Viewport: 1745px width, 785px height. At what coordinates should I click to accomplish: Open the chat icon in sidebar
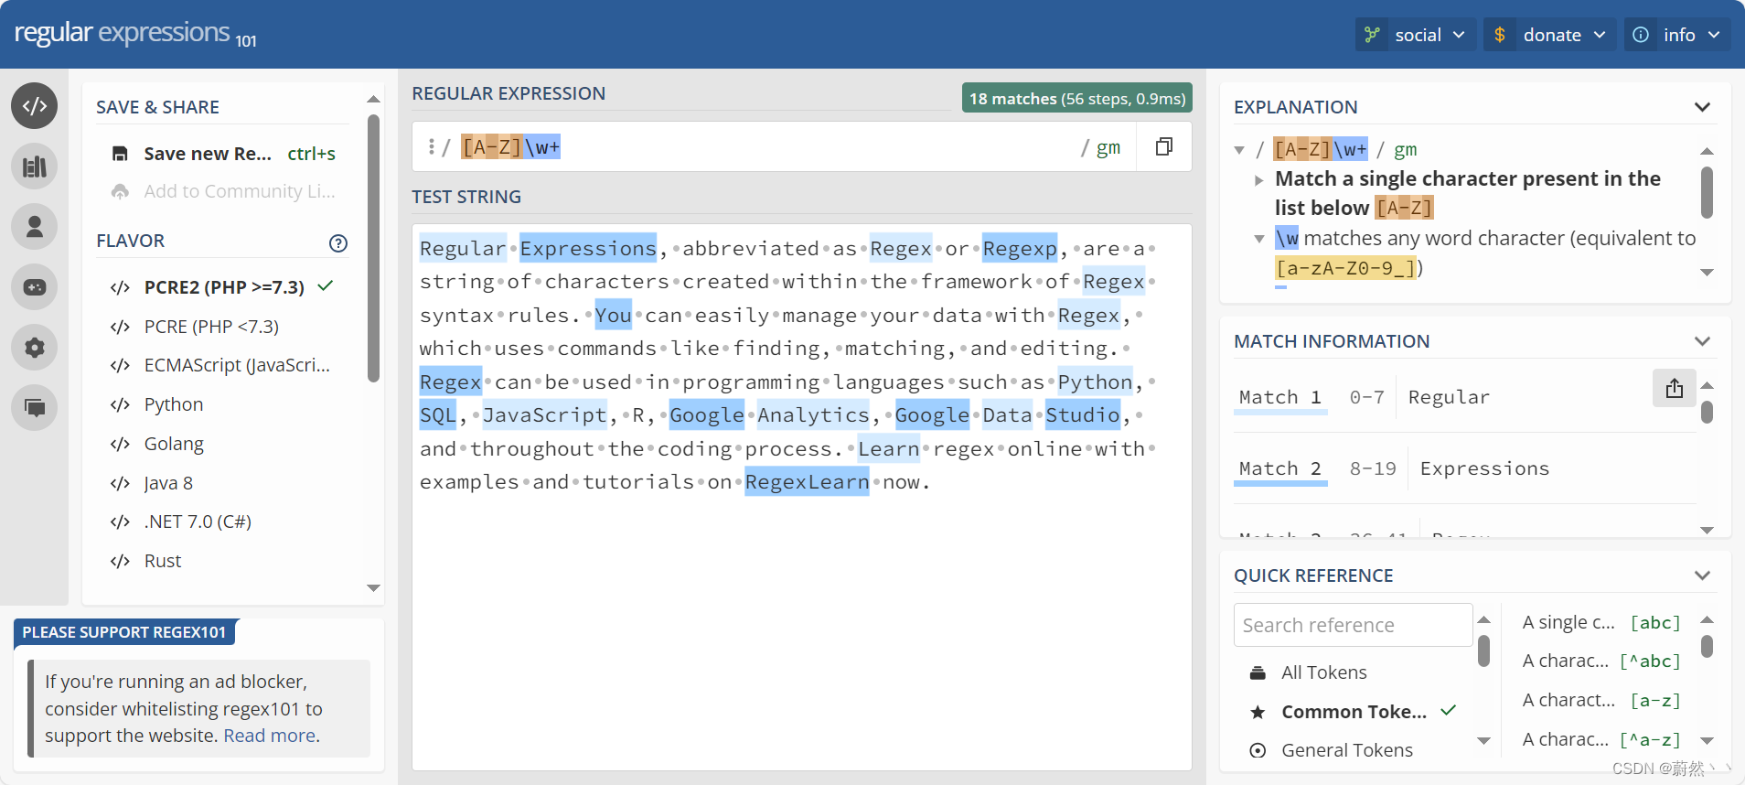(x=35, y=407)
